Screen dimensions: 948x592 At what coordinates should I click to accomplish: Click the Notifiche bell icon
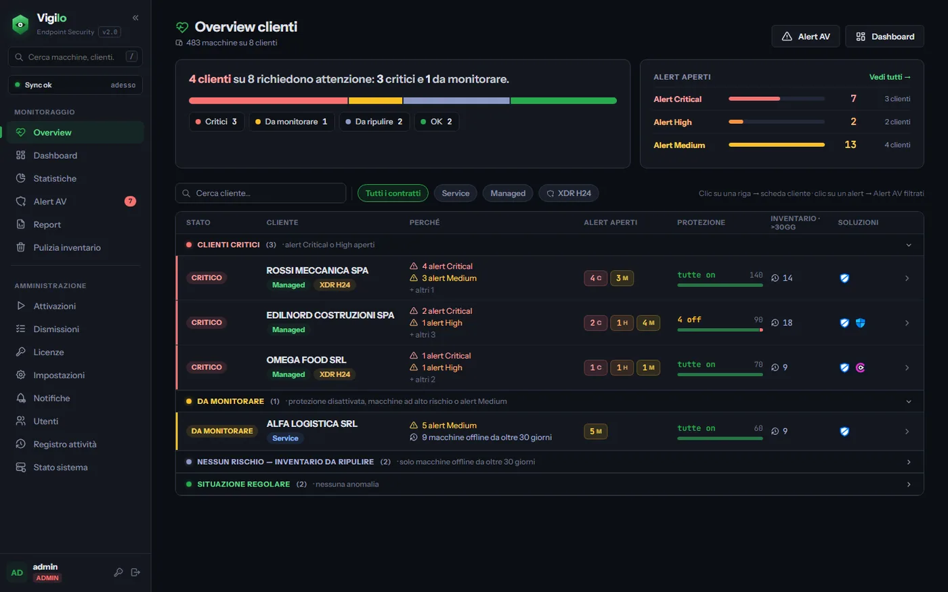(21, 398)
